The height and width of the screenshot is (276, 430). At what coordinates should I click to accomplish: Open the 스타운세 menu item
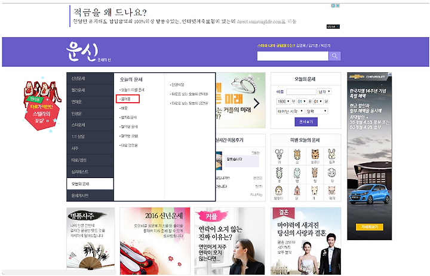click(x=90, y=125)
